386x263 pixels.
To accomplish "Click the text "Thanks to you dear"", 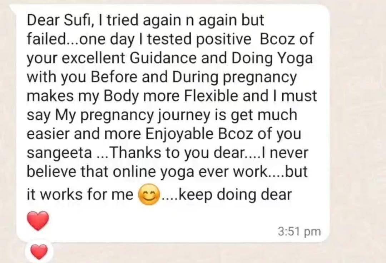I will click(177, 153).
